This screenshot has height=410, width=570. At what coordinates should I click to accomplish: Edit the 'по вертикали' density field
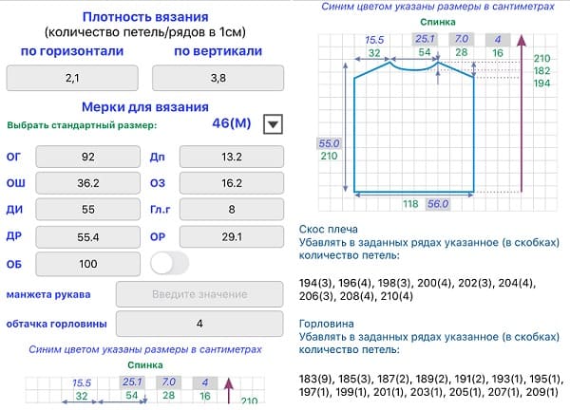coord(218,79)
